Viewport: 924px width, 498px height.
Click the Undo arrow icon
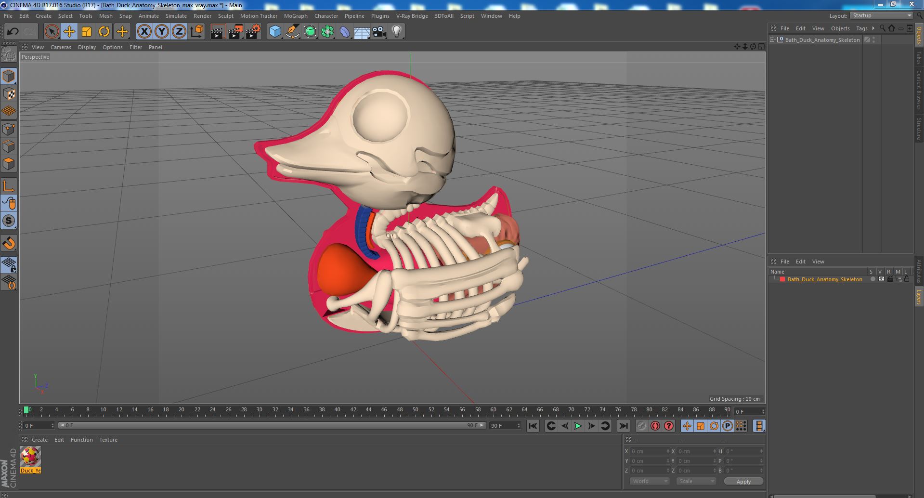coord(13,32)
